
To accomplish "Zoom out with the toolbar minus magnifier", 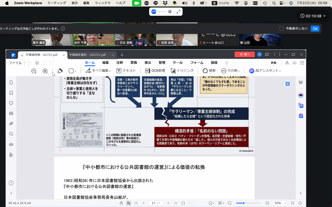I will click(x=34, y=71).
